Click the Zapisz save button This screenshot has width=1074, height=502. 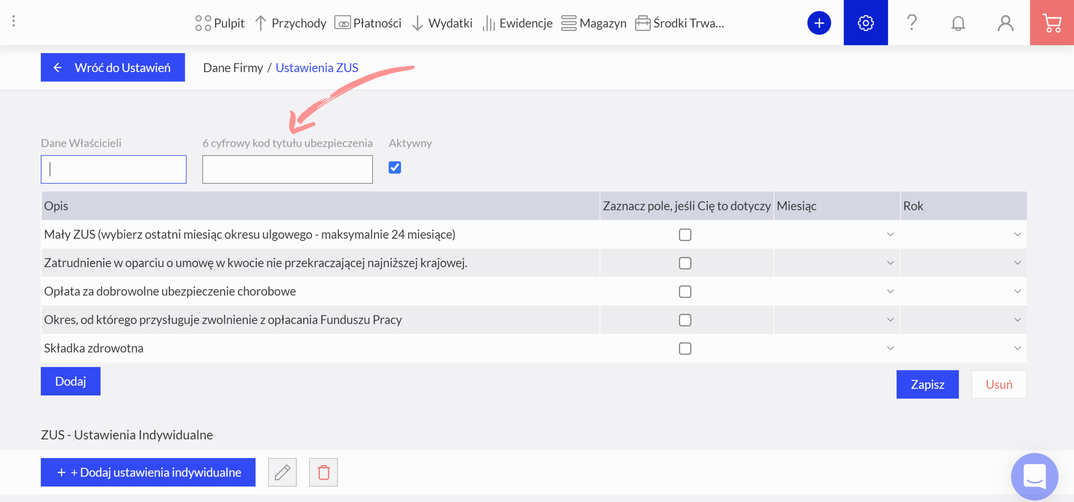pyautogui.click(x=928, y=384)
